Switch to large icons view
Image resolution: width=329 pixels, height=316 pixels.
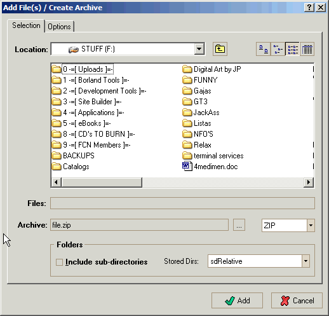[x=263, y=49]
